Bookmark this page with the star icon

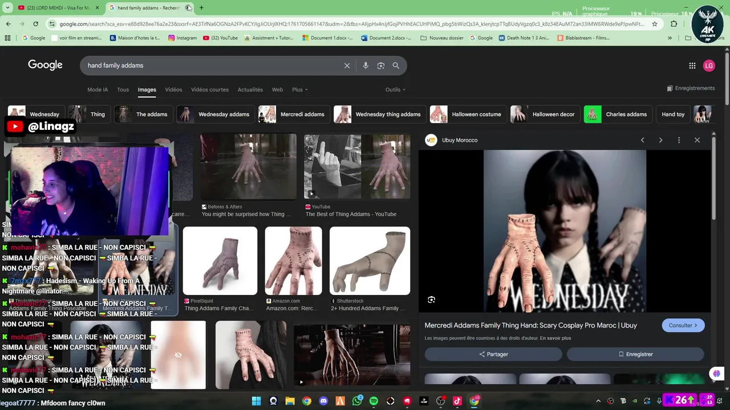point(655,24)
